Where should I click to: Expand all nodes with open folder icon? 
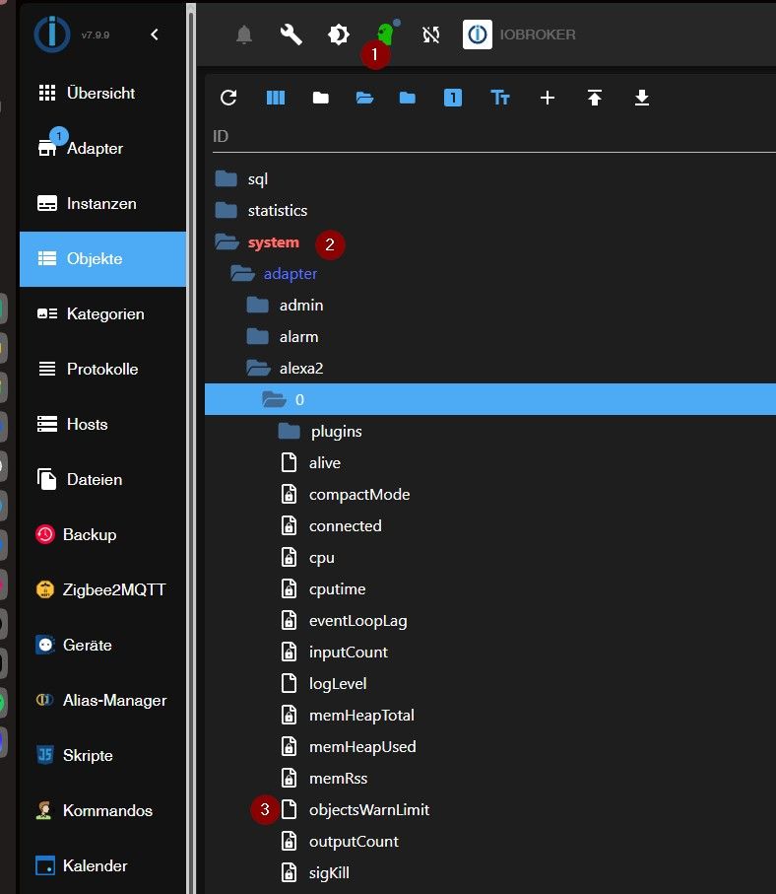coord(364,98)
